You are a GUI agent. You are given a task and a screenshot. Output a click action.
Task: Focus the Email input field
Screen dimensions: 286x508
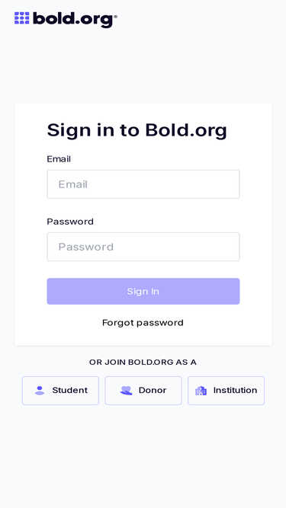[143, 184]
